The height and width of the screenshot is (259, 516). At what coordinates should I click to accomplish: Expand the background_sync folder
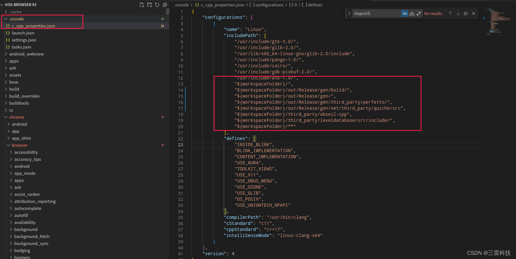coord(84,243)
